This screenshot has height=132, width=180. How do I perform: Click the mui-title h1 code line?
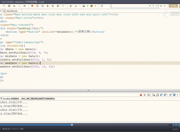22,18
